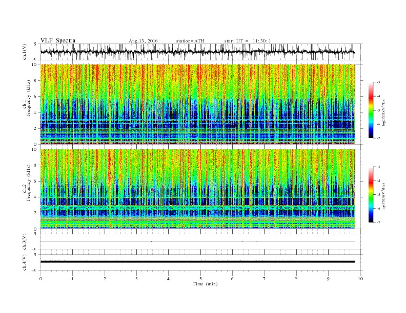Click the ch.1 voltage waveform trace
Screen dimensions: 406x313
[x=197, y=52]
